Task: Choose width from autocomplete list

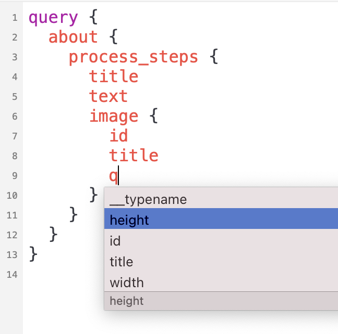Action: coord(221,281)
